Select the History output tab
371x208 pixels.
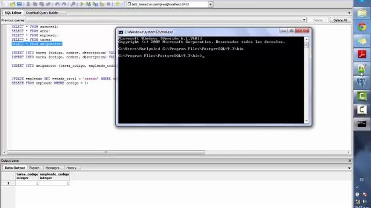click(71, 168)
